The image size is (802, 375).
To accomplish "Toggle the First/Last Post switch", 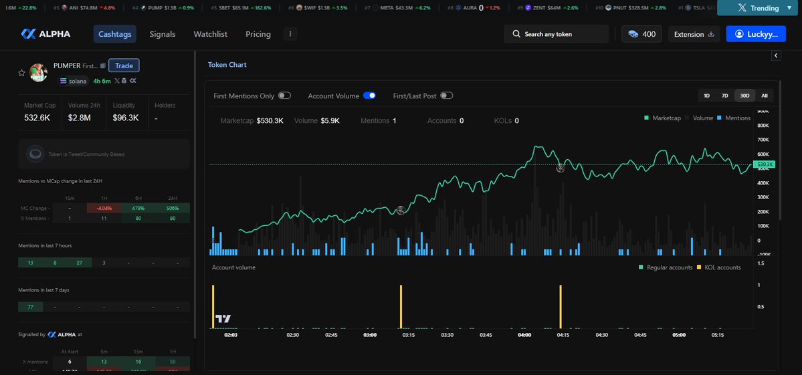I will [x=447, y=96].
